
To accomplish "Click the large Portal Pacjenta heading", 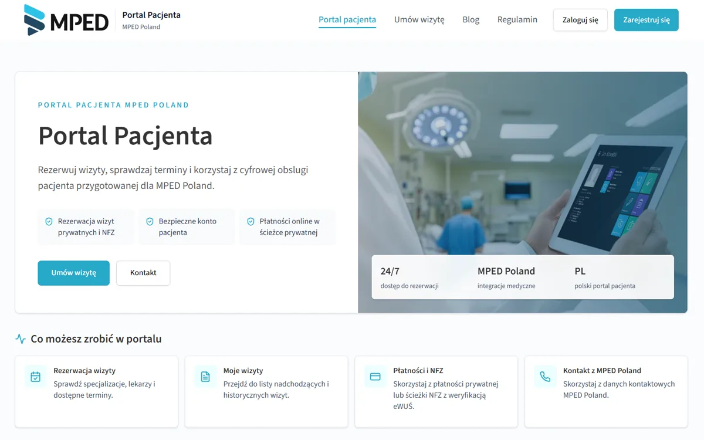I will 126,136.
